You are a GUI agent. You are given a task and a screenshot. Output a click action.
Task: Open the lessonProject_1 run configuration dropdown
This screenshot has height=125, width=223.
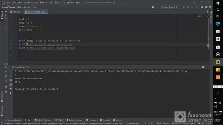[x=170, y=7]
